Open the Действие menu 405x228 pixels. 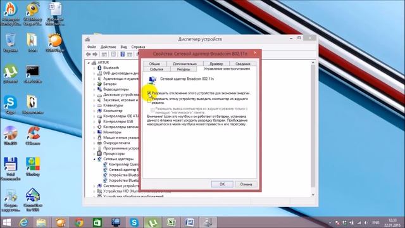pos(108,47)
